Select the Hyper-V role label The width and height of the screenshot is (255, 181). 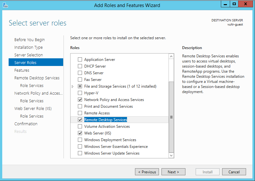(x=91, y=93)
